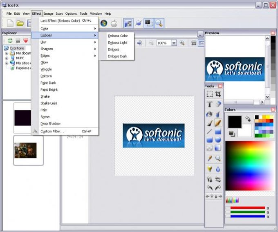Close the Tools panel
This screenshot has width=278, height=232.
pyautogui.click(x=220, y=86)
